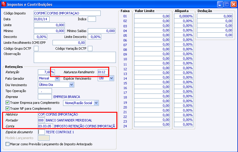Click the Índice input field
This screenshot has height=152, width=238.
(92, 19)
